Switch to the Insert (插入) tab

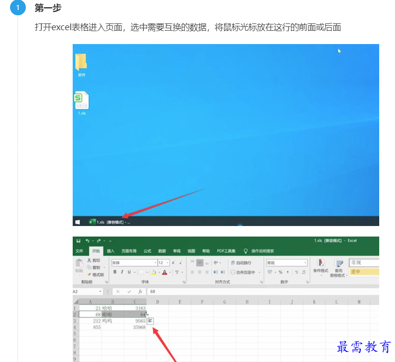coord(110,251)
